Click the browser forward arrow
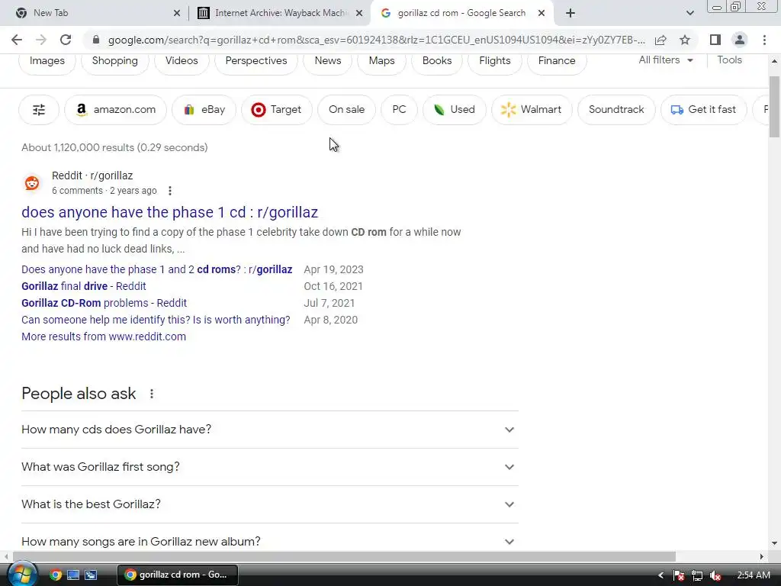The image size is (781, 586). 41,40
